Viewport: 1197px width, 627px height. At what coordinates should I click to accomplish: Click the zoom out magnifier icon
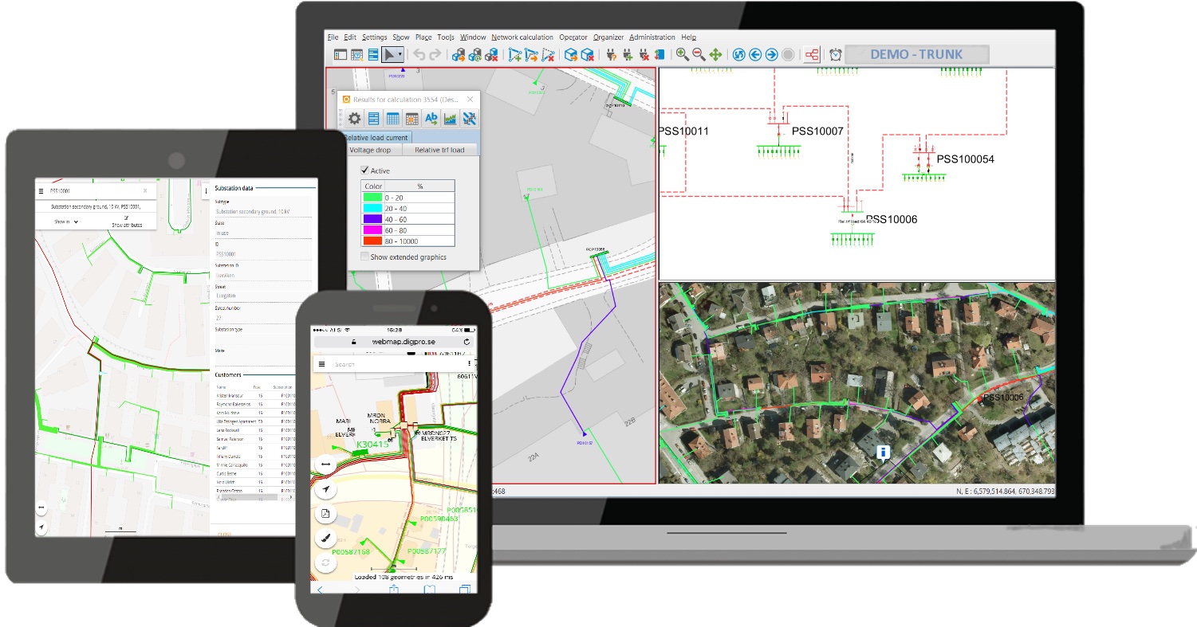point(699,55)
